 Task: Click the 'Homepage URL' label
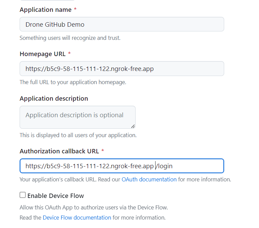coord(43,54)
